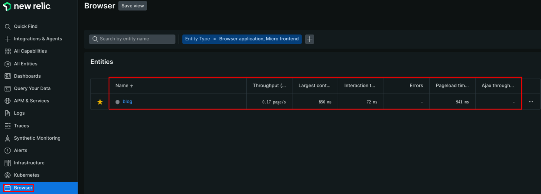Select the Browser menu item
This screenshot has height=194, width=541.
point(39,188)
